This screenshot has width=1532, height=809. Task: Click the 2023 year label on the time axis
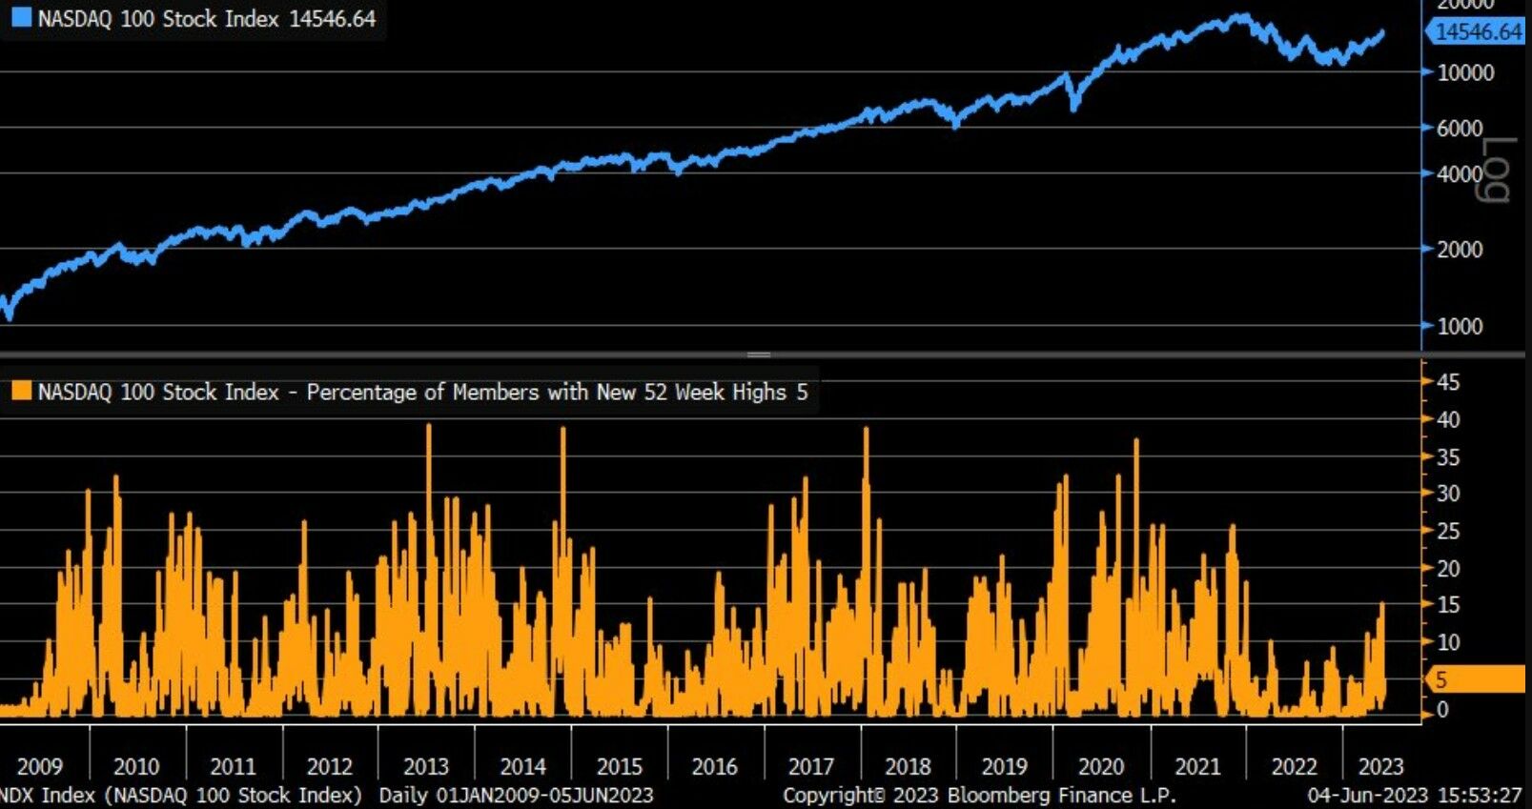[1380, 766]
